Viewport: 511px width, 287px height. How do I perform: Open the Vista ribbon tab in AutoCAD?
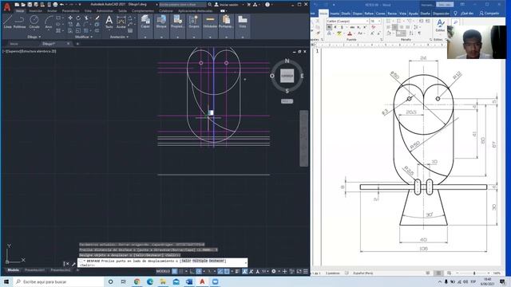click(x=88, y=10)
